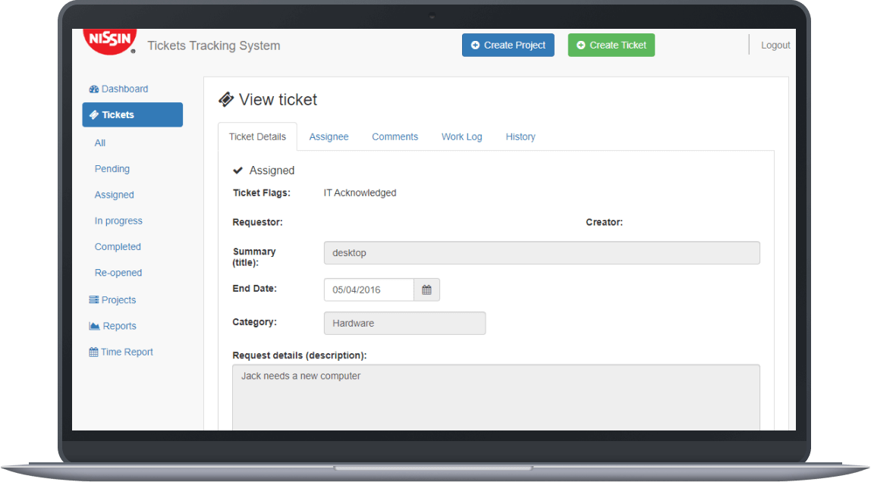Click the request details description box

(x=495, y=394)
